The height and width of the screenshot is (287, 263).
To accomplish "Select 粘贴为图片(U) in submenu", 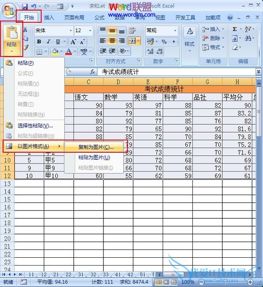I will pos(94,157).
